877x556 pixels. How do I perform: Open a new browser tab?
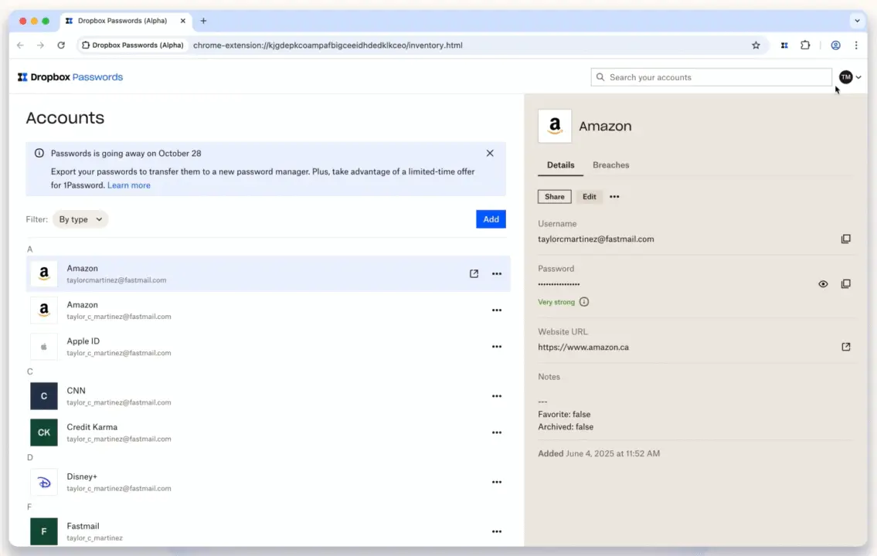click(203, 21)
